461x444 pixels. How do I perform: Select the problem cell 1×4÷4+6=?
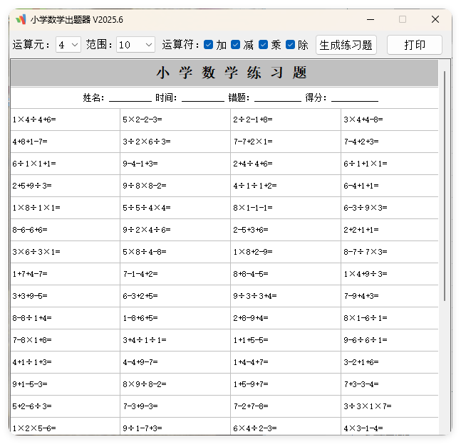pyautogui.click(x=65, y=120)
